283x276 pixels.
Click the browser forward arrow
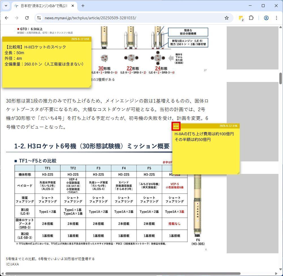click(x=17, y=18)
